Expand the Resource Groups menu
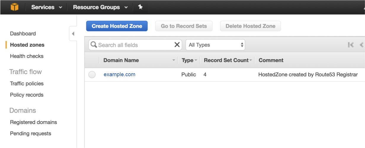 (x=100, y=7)
